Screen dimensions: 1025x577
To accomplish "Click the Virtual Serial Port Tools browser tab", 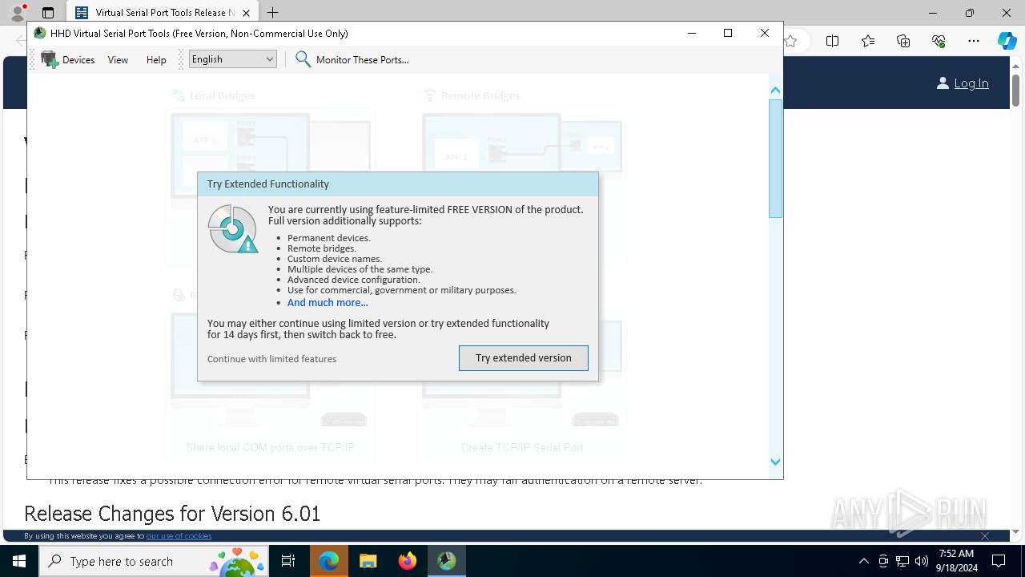I will (x=163, y=13).
